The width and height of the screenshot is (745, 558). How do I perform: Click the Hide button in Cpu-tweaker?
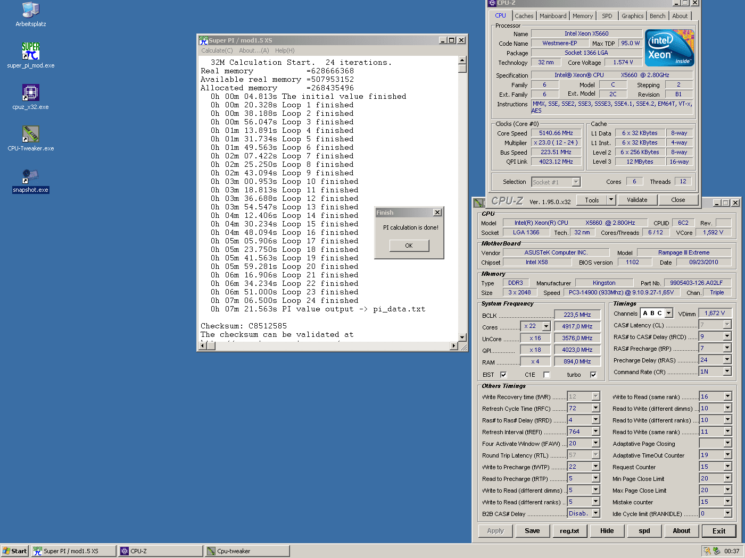pyautogui.click(x=607, y=531)
